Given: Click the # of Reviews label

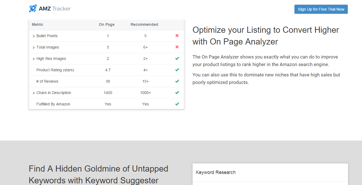Looking at the screenshot, I should (47, 81).
